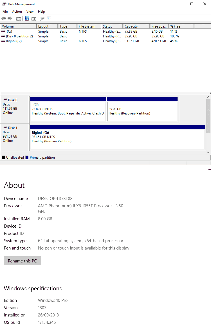This screenshot has width=211, height=328.
Task: Click the disk view vertical scrollbar thumb
Action: [208, 116]
